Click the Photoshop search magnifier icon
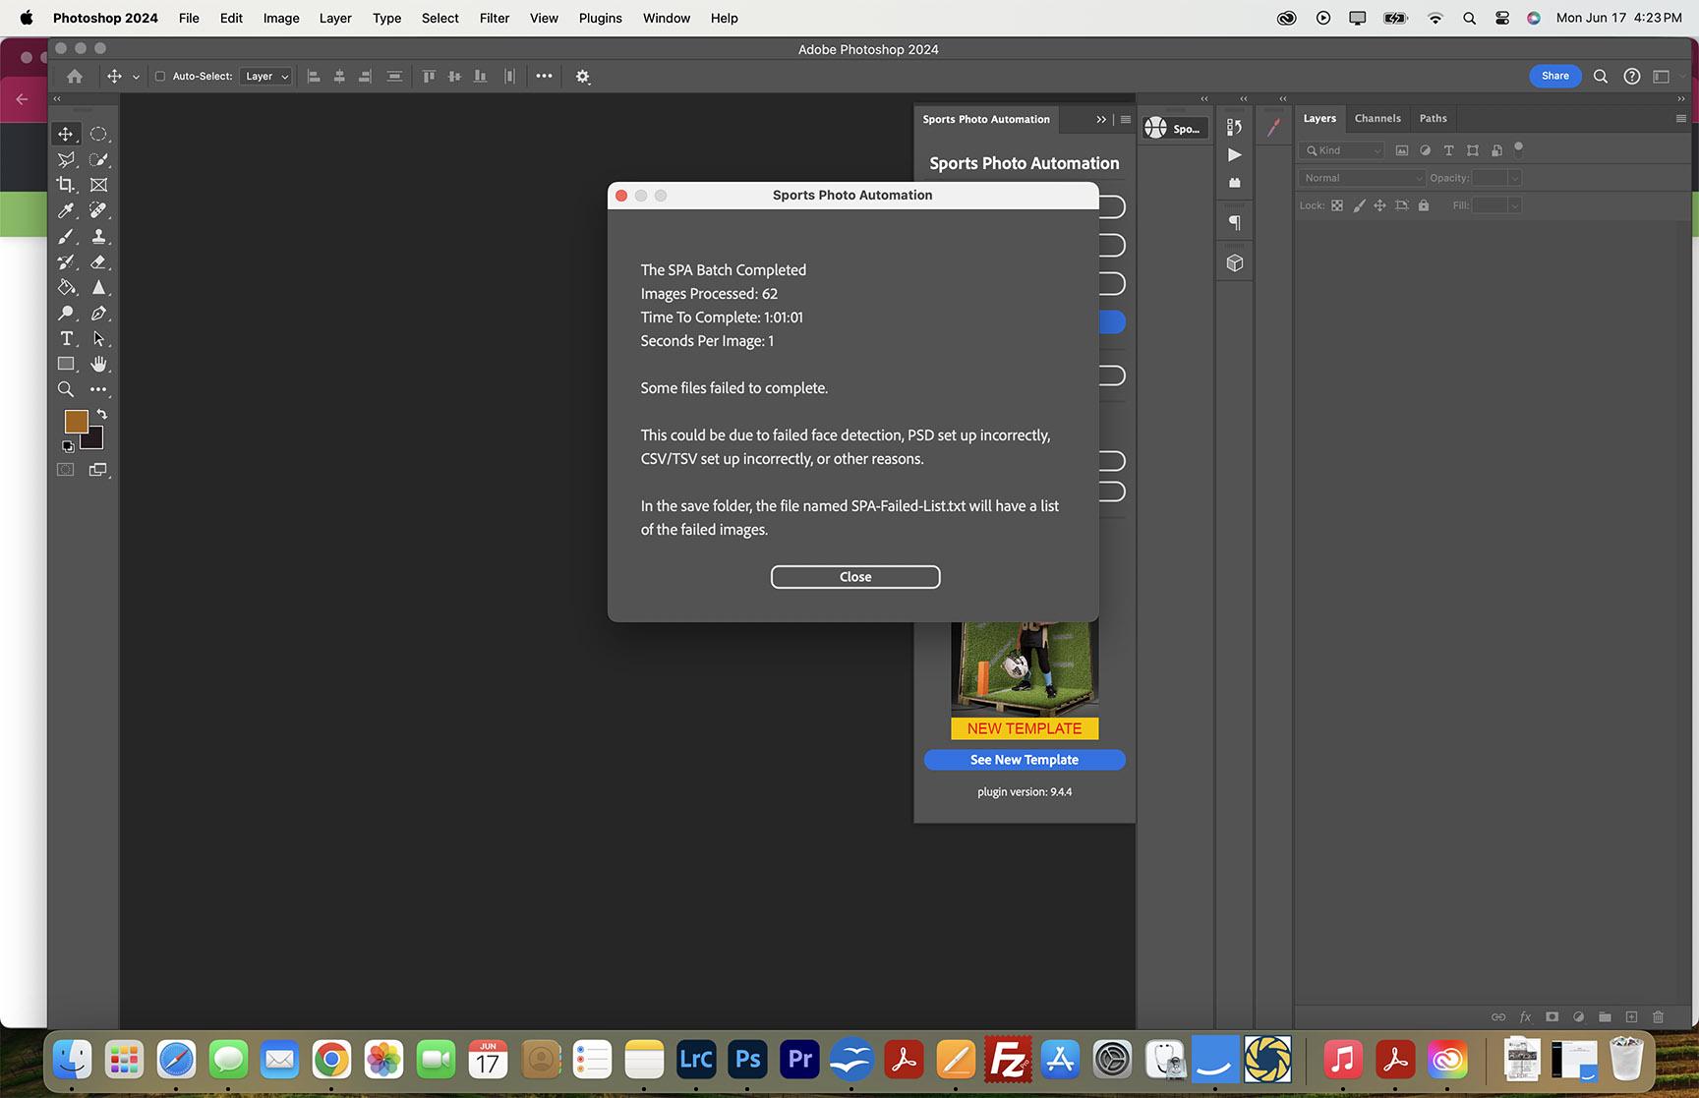 coord(1601,77)
